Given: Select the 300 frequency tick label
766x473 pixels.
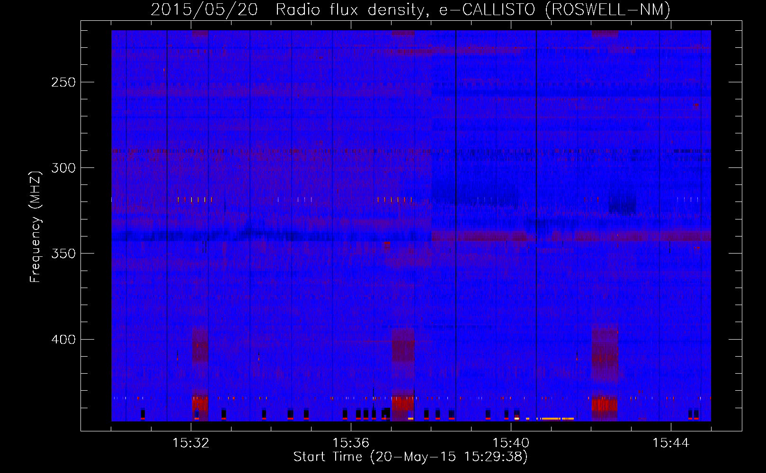Looking at the screenshot, I should coord(63,168).
